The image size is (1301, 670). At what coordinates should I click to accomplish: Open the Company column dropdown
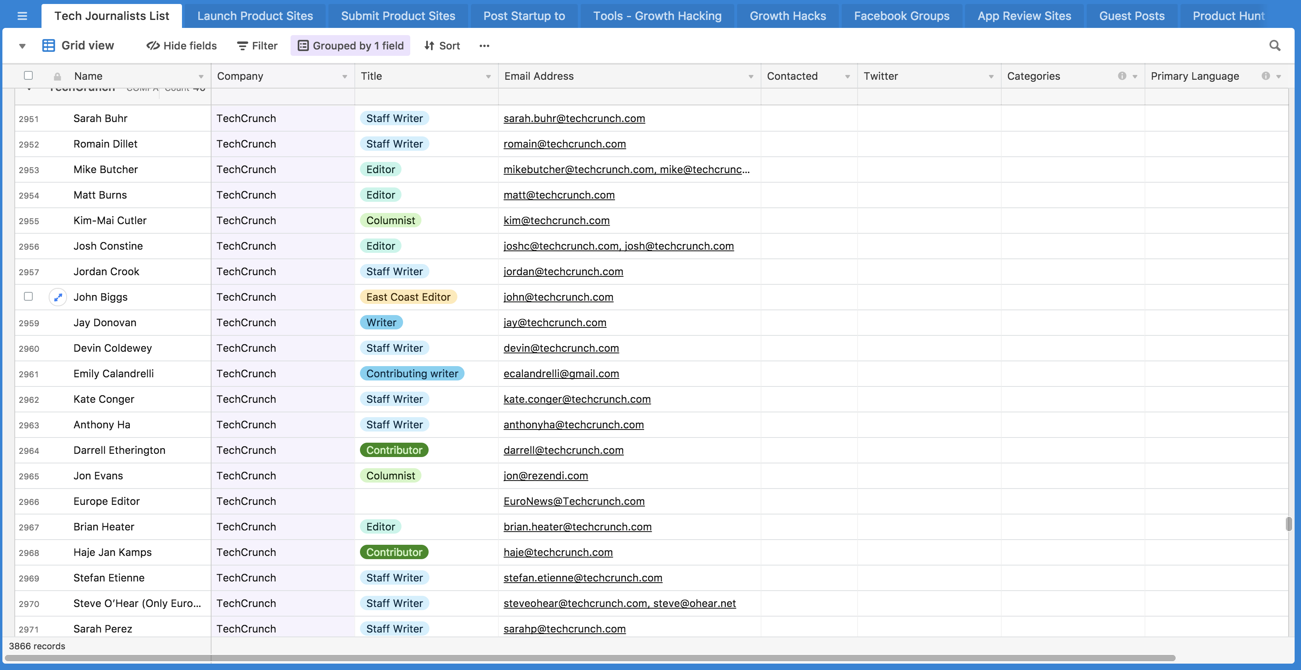coord(345,77)
